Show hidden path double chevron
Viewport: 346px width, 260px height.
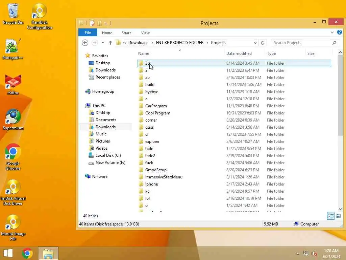tap(124, 43)
